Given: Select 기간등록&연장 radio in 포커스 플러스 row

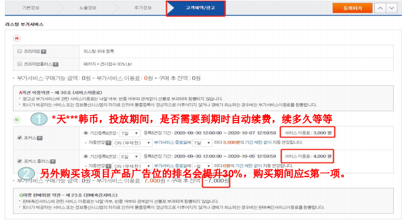Looking at the screenshot, I should click(85, 156).
